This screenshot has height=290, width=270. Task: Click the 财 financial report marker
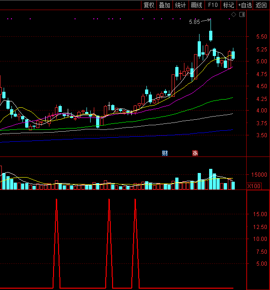tap(165, 153)
